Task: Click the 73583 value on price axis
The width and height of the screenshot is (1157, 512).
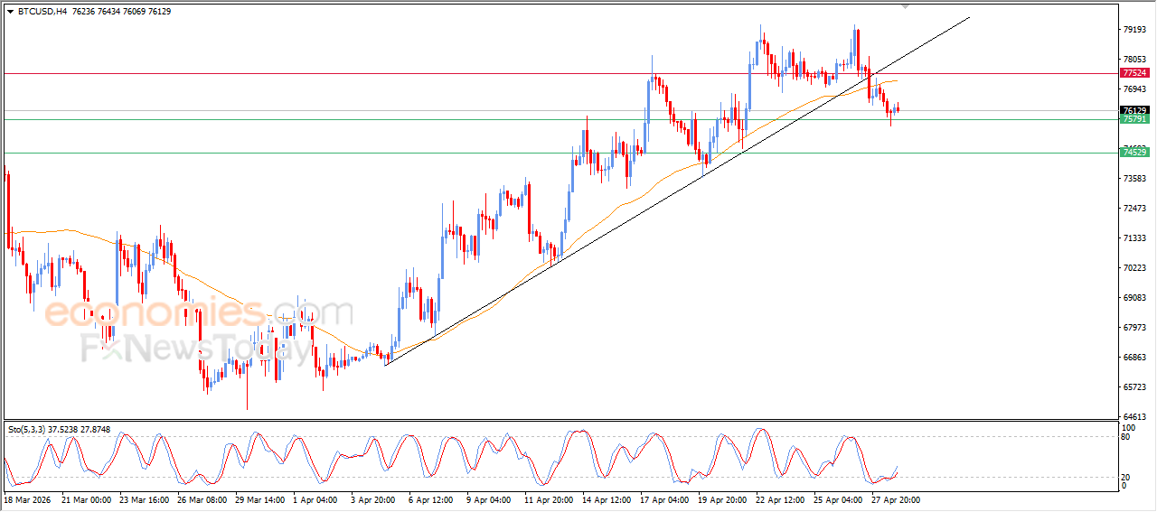Action: [x=1133, y=179]
